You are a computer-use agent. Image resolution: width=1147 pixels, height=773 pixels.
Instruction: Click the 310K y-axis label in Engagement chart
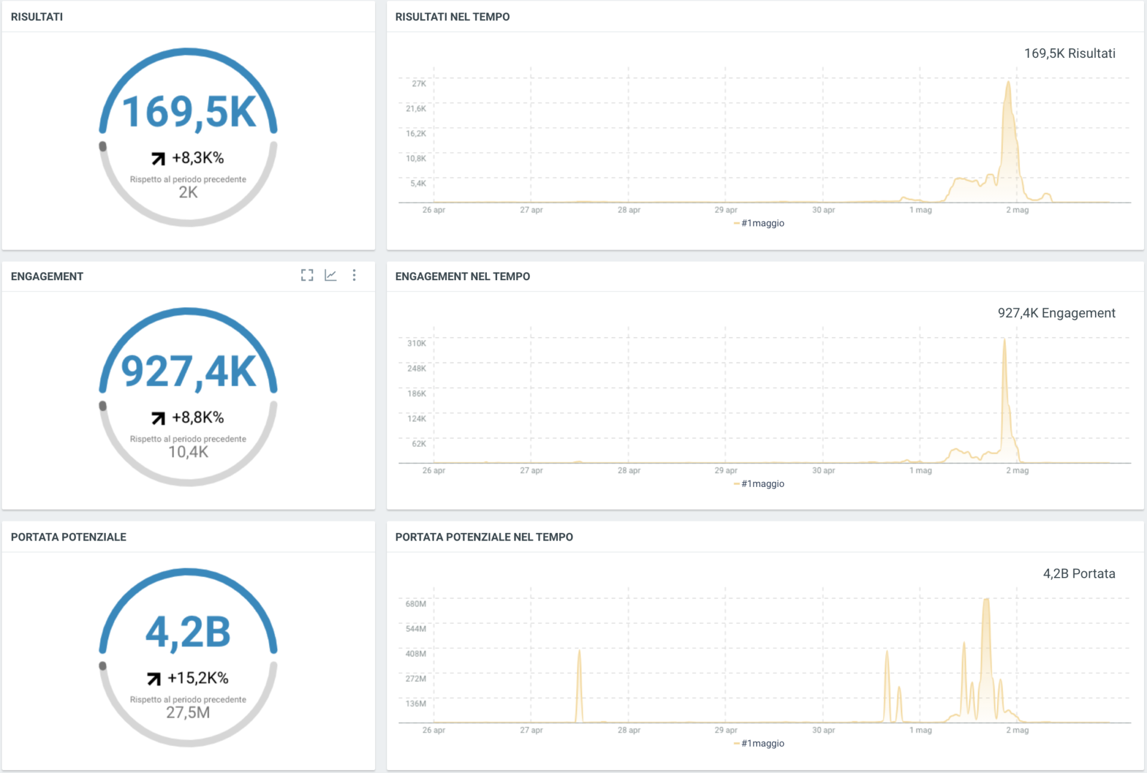click(416, 343)
